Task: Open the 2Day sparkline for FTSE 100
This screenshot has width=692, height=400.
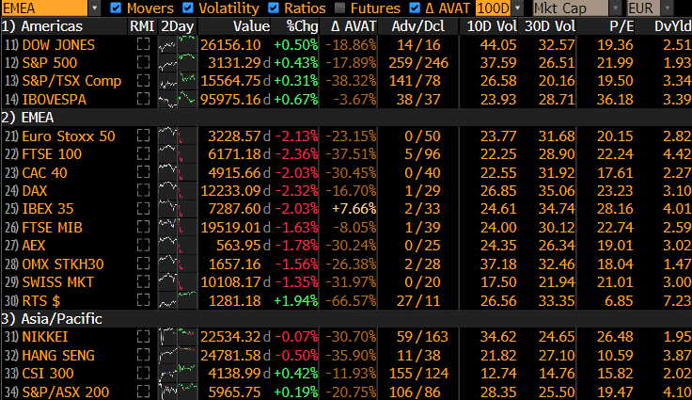Action: point(178,153)
